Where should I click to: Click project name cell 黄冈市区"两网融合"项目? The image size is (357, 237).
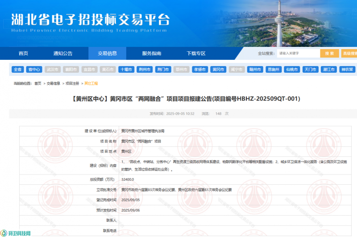pos(141,141)
